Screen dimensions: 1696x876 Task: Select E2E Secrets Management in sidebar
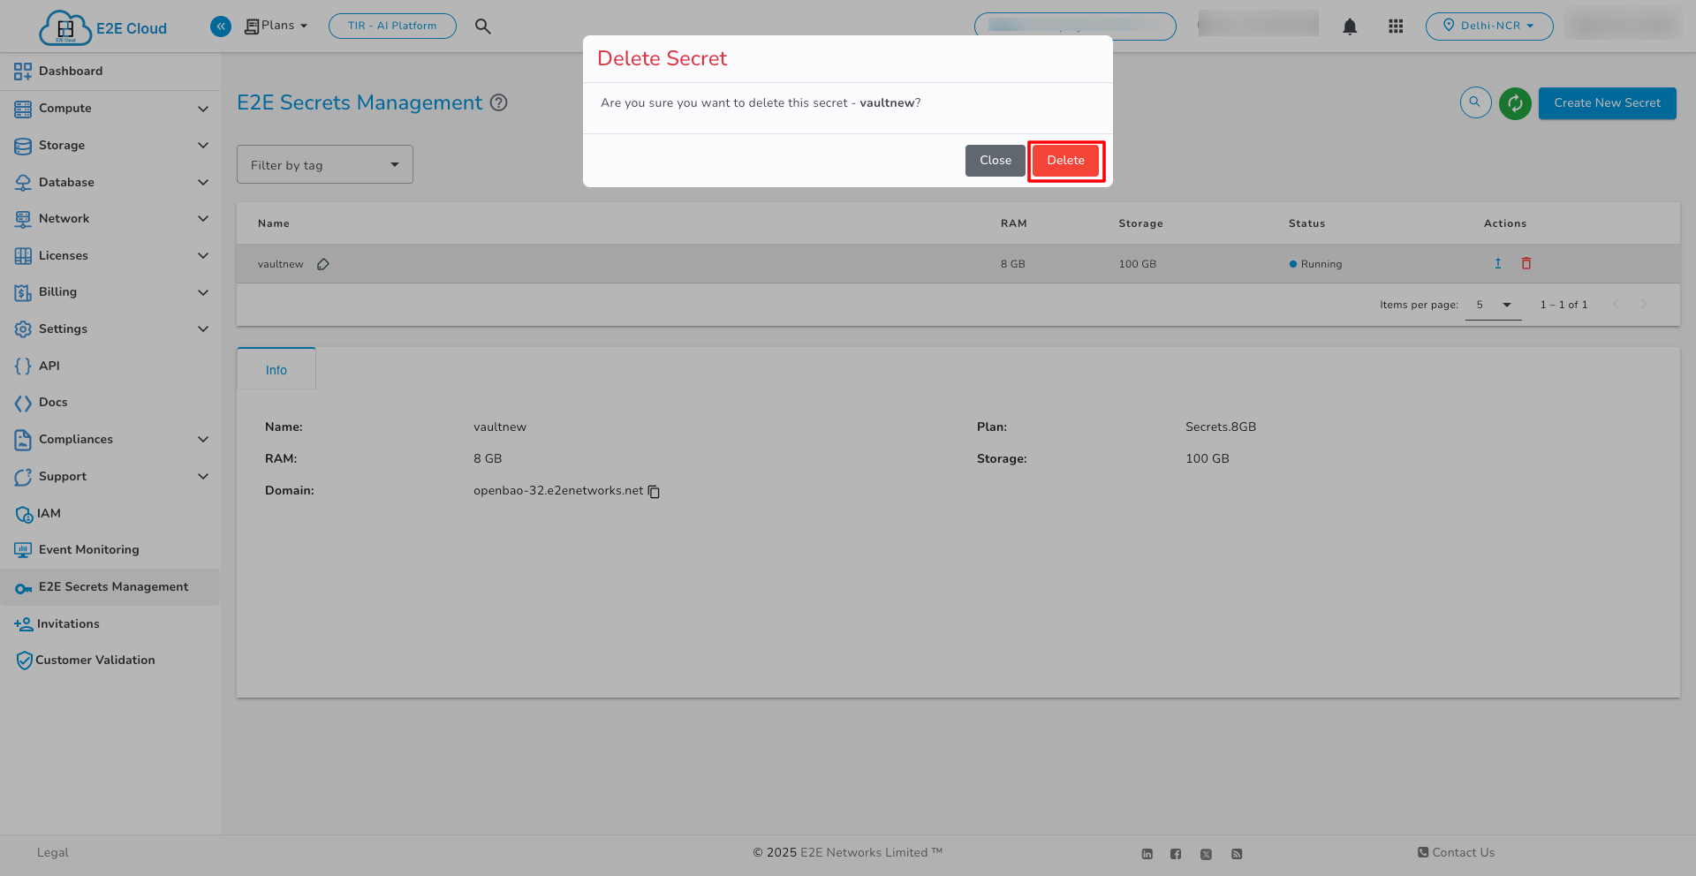tap(110, 587)
